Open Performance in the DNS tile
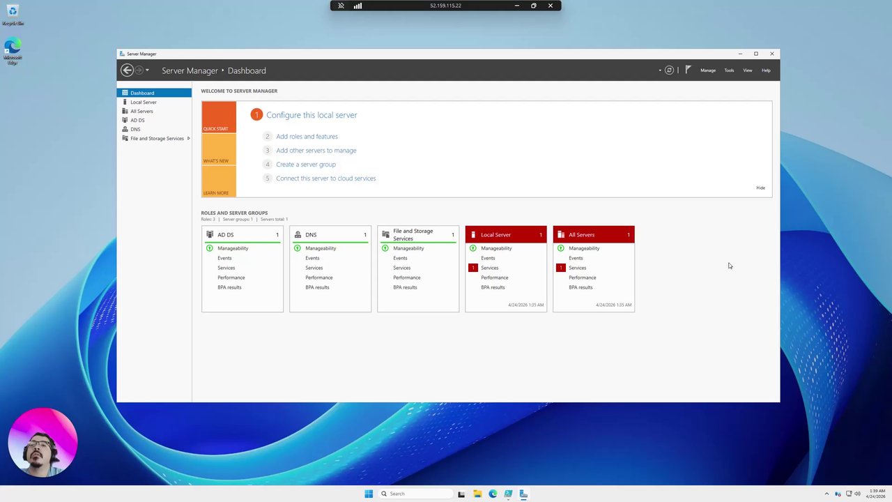Screen dimensions: 892x502 pos(318,277)
